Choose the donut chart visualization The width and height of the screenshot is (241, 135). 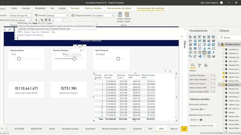tap(209, 45)
